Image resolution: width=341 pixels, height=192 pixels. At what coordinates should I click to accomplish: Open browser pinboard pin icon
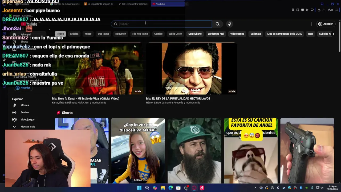coord(293,10)
